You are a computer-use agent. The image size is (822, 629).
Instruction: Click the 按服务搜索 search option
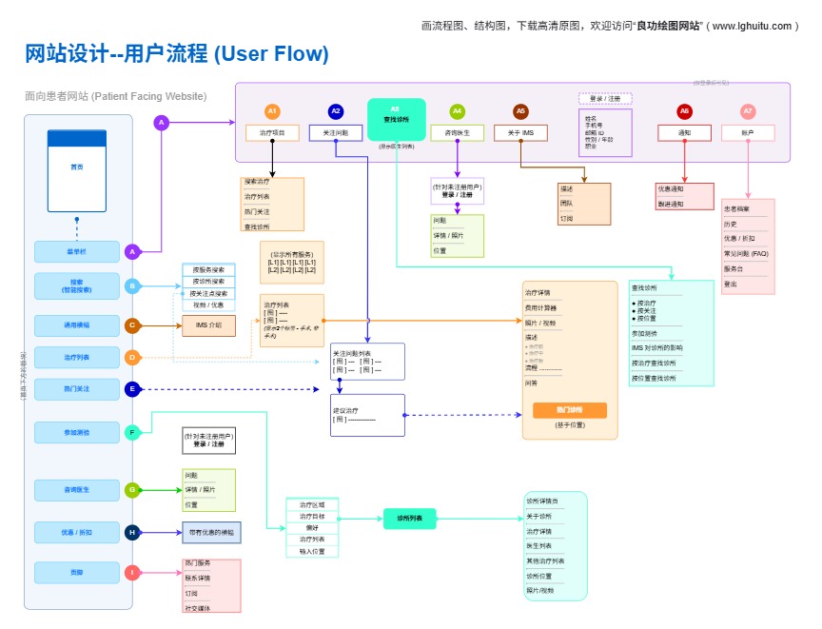coord(208,270)
